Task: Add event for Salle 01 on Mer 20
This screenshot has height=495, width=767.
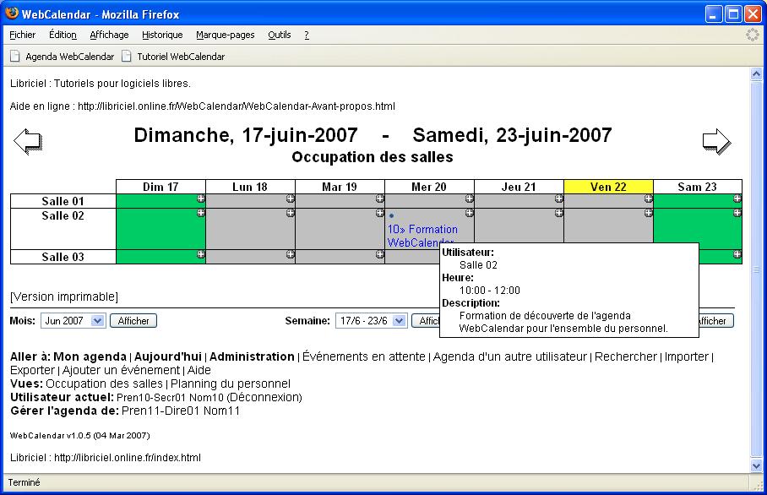Action: (469, 199)
